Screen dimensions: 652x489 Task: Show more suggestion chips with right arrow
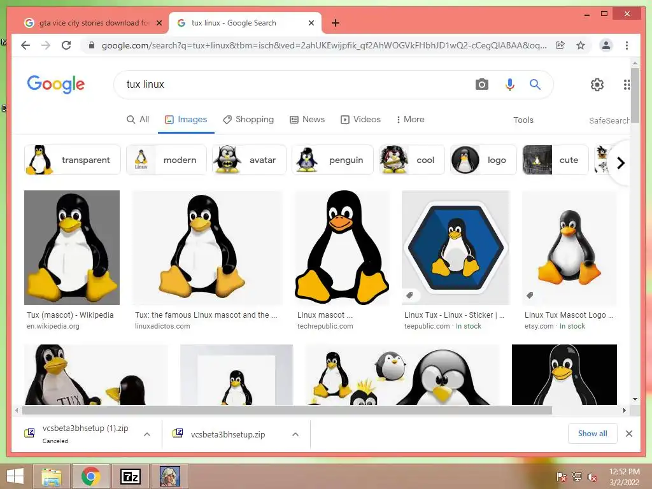pyautogui.click(x=621, y=162)
